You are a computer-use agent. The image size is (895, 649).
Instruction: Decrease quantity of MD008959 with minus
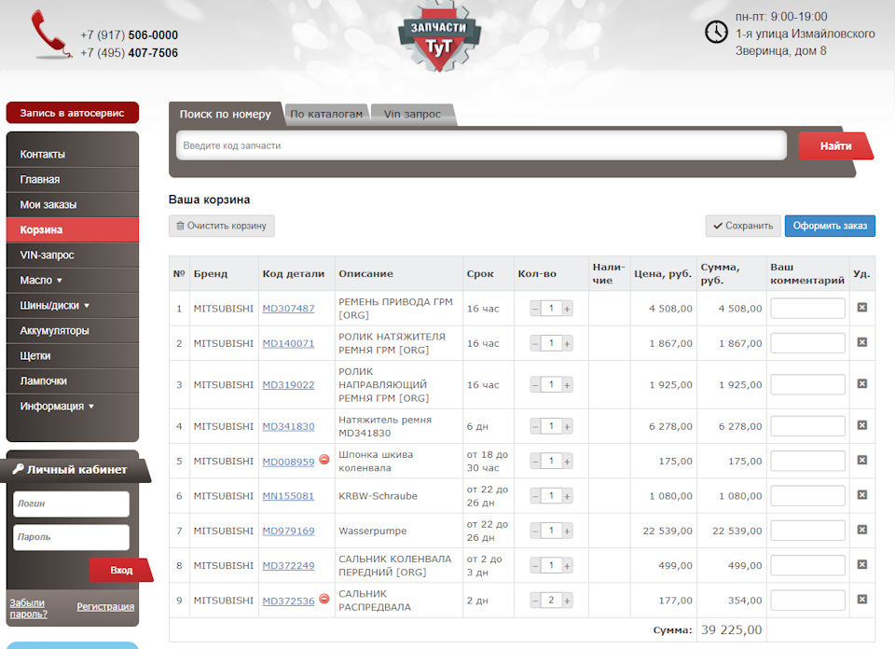(535, 462)
